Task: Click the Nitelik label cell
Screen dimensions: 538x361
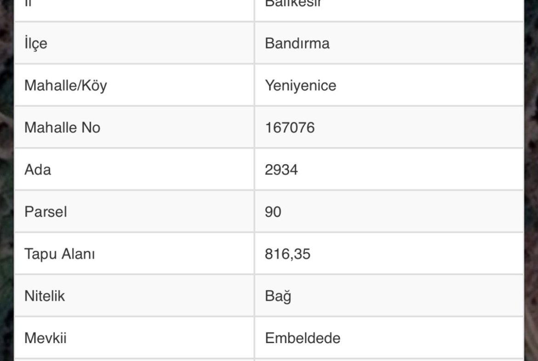Action: pos(45,296)
